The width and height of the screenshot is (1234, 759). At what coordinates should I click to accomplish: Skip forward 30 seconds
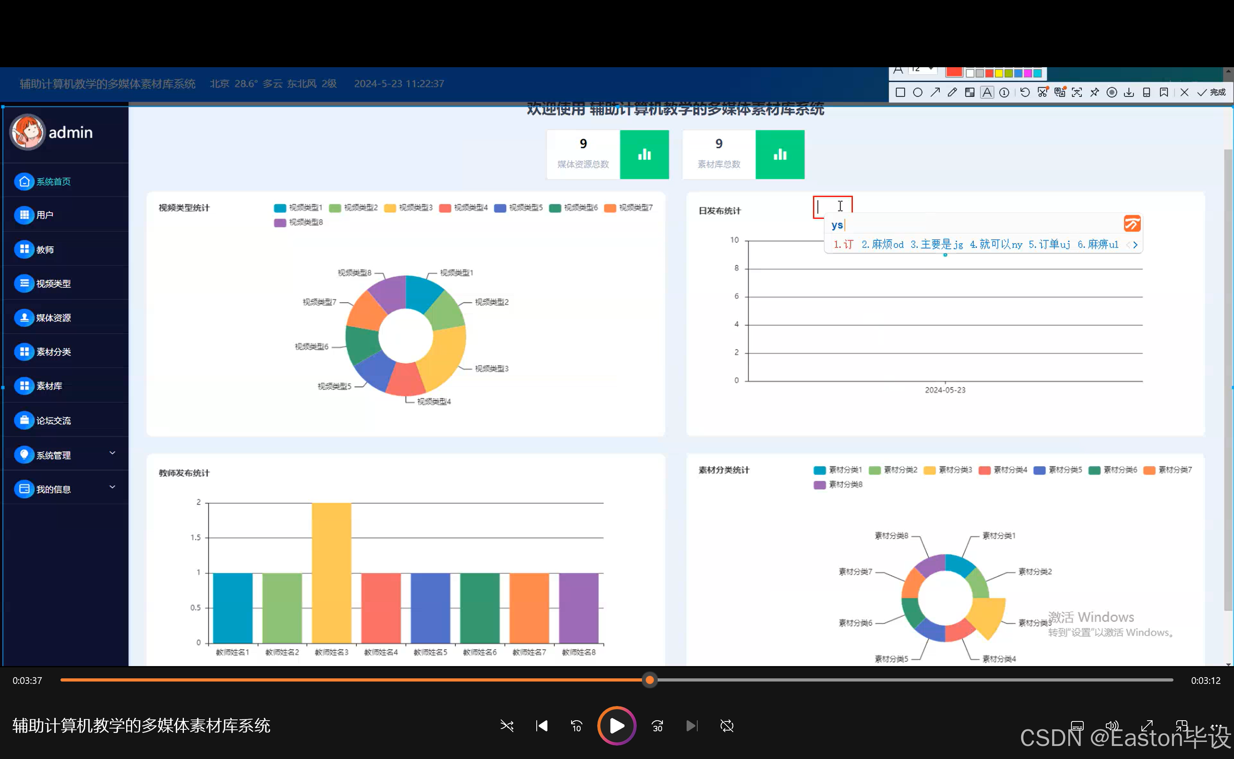coord(657,726)
